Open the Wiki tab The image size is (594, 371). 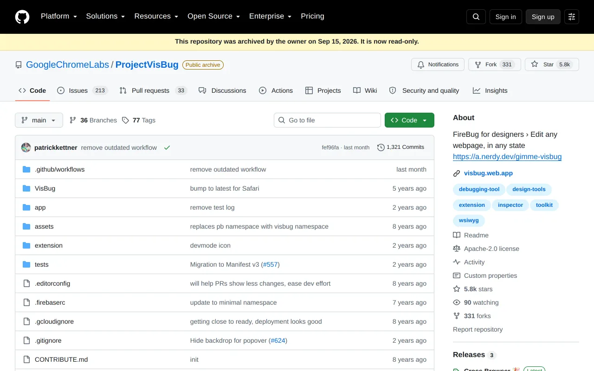(365, 90)
